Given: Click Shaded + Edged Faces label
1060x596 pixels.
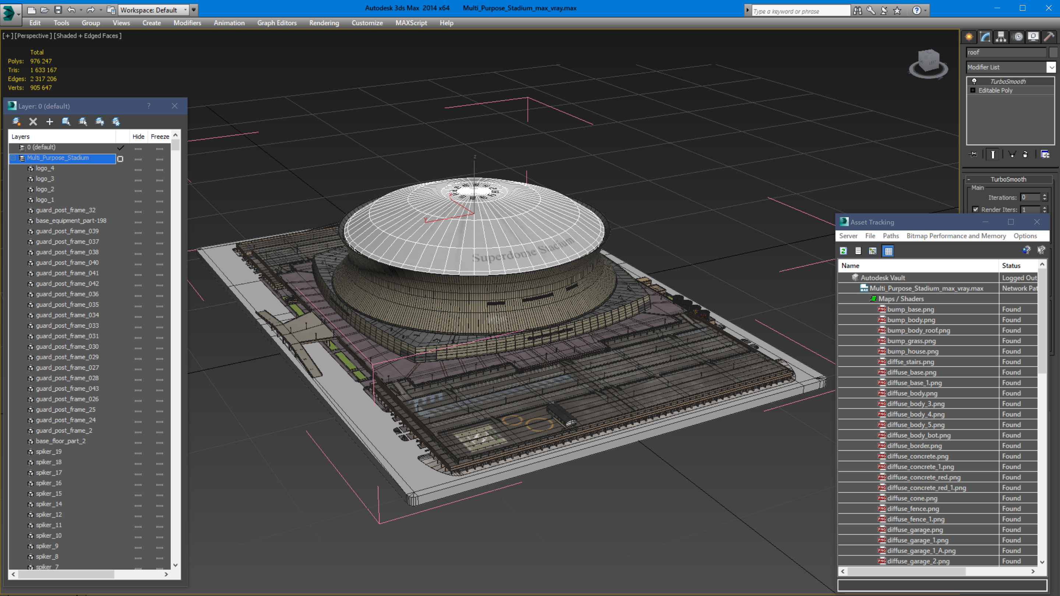Looking at the screenshot, I should (x=87, y=36).
